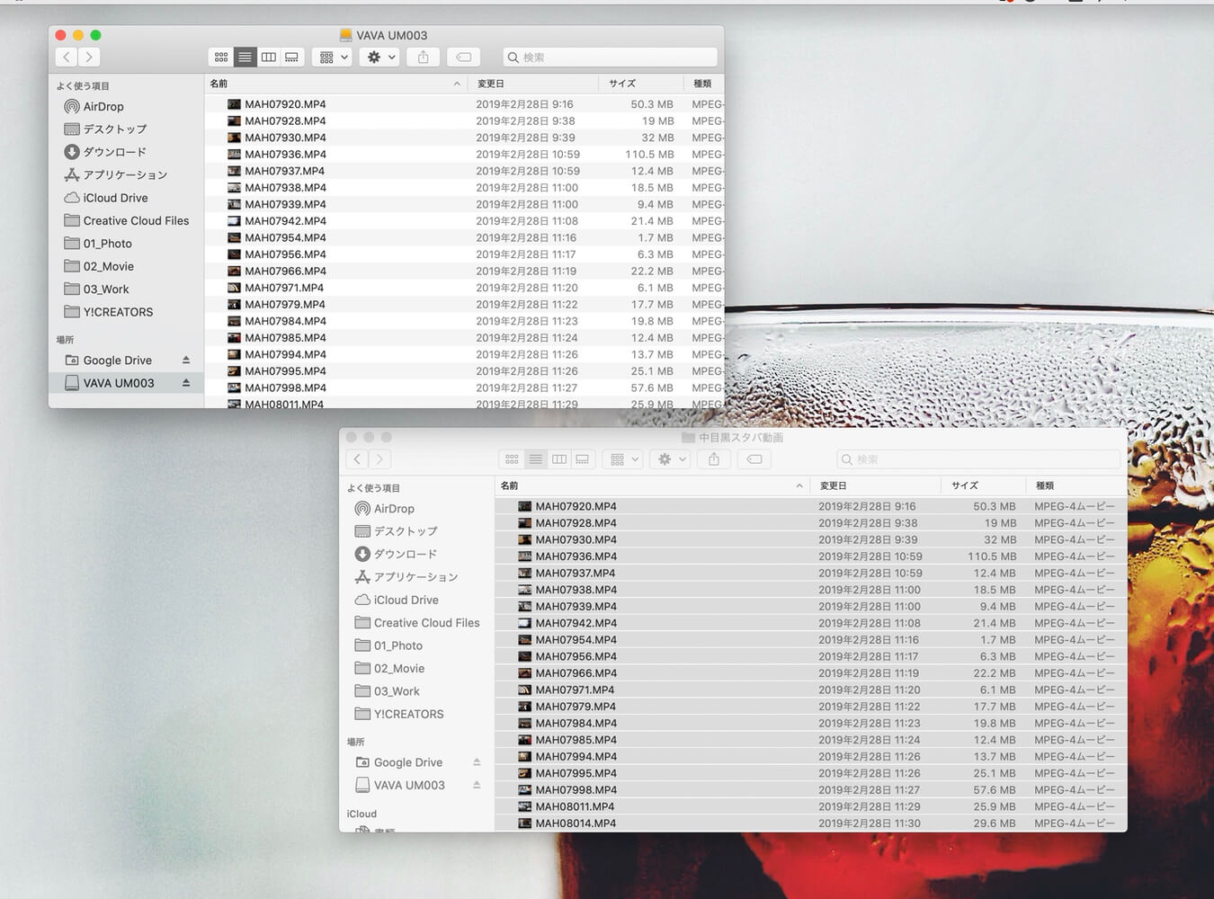Screen dimensions: 1214x899
Task: Go forward in 中目黒スタバ動画 window
Action: [379, 459]
